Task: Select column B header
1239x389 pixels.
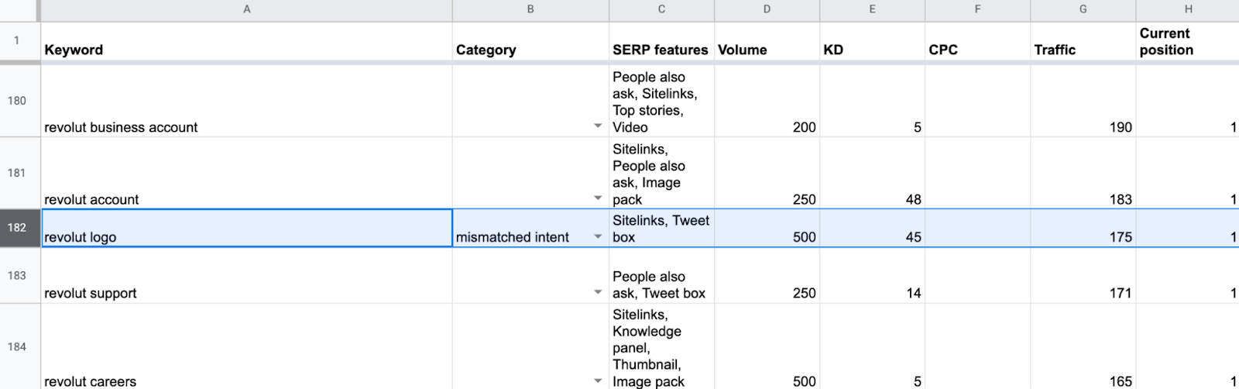Action: click(x=530, y=9)
